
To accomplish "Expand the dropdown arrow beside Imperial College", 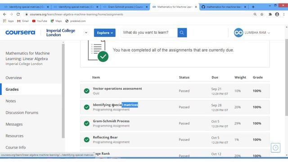I will pos(86,33).
